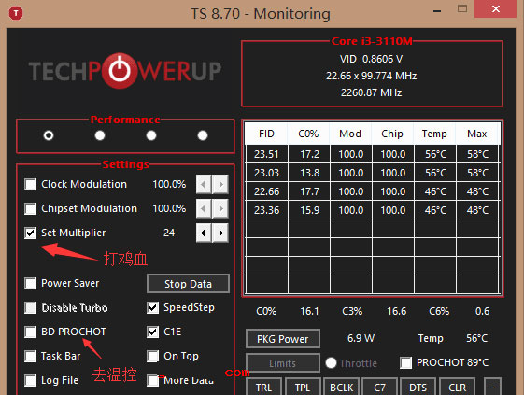Viewport: 524px width, 395px height.
Task: Increase Clock Modulation with right arrow
Action: [x=220, y=184]
